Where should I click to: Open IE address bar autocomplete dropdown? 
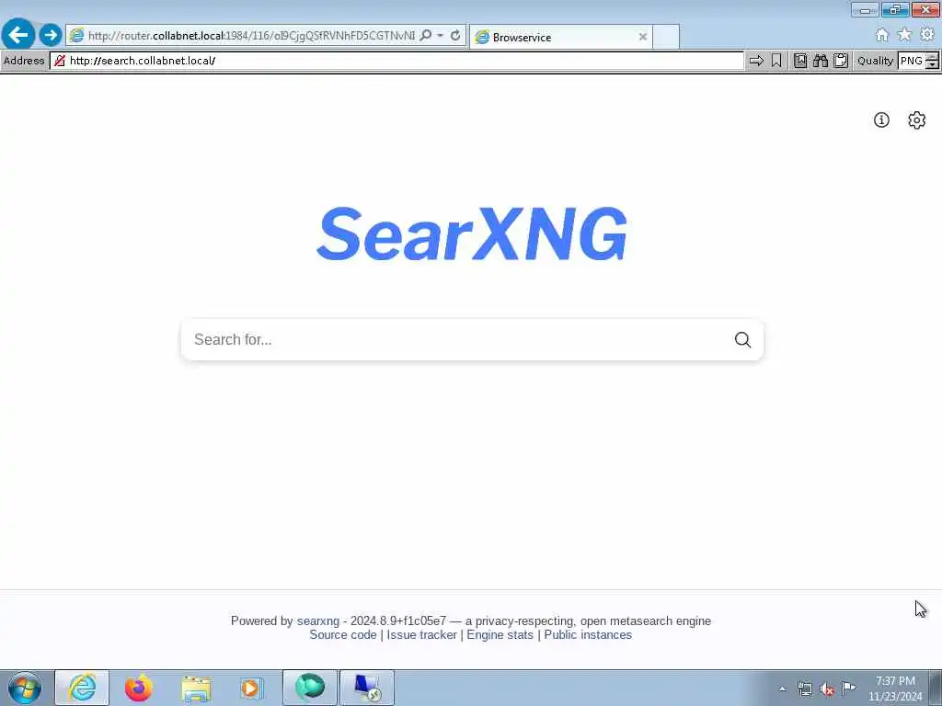tap(441, 36)
